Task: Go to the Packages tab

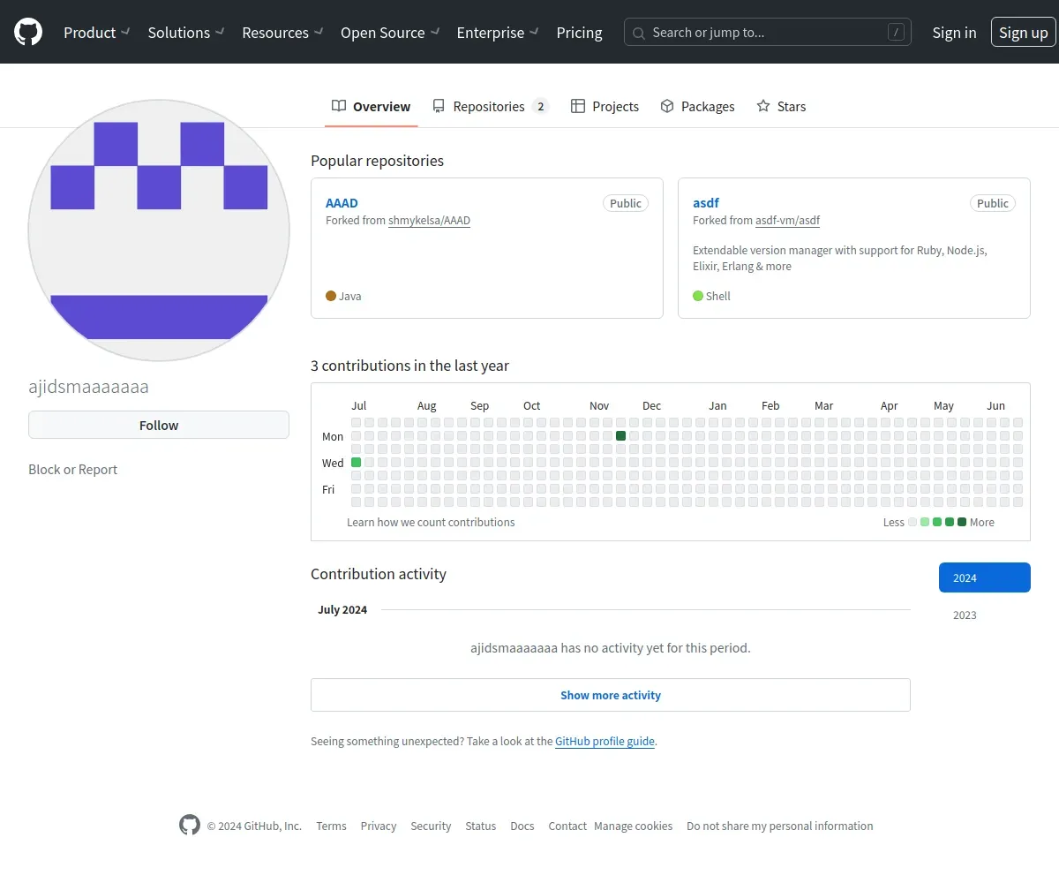Action: click(x=697, y=107)
